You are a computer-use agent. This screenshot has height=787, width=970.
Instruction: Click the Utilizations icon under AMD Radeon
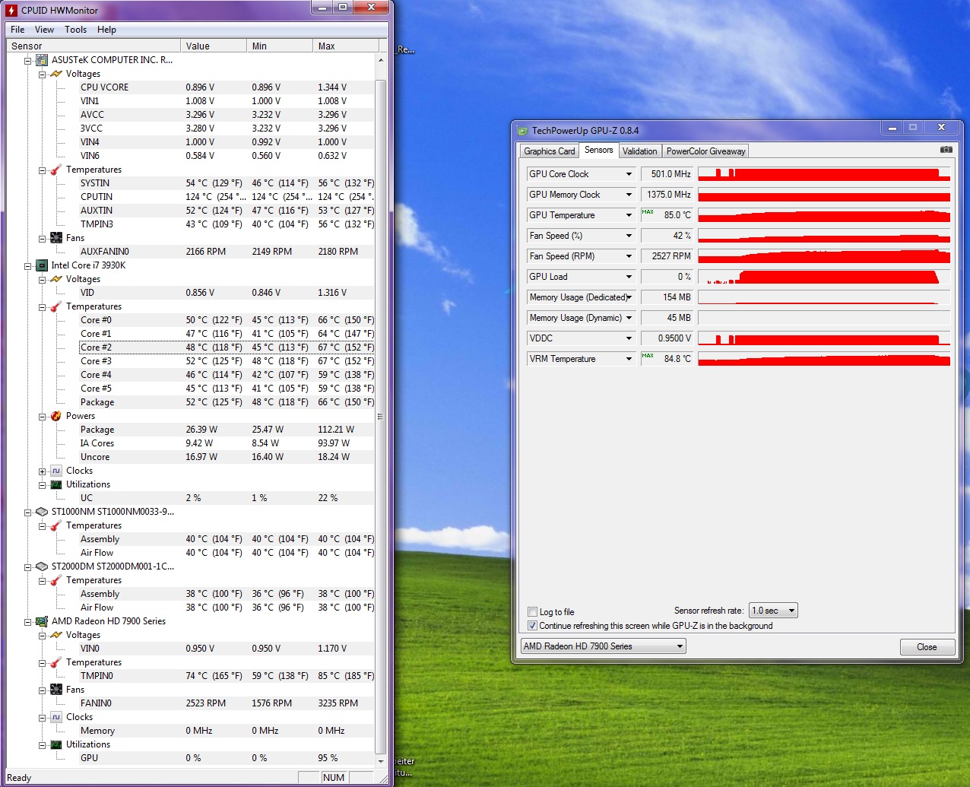pyautogui.click(x=56, y=744)
